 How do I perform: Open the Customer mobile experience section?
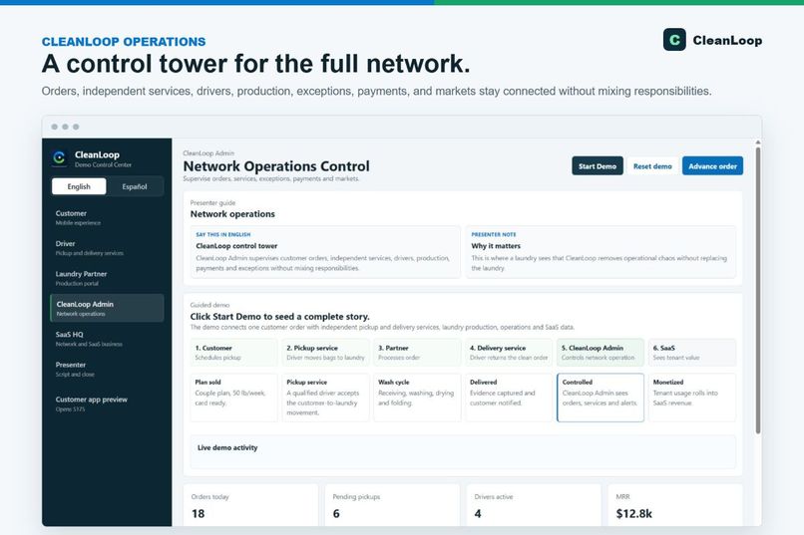(107, 217)
